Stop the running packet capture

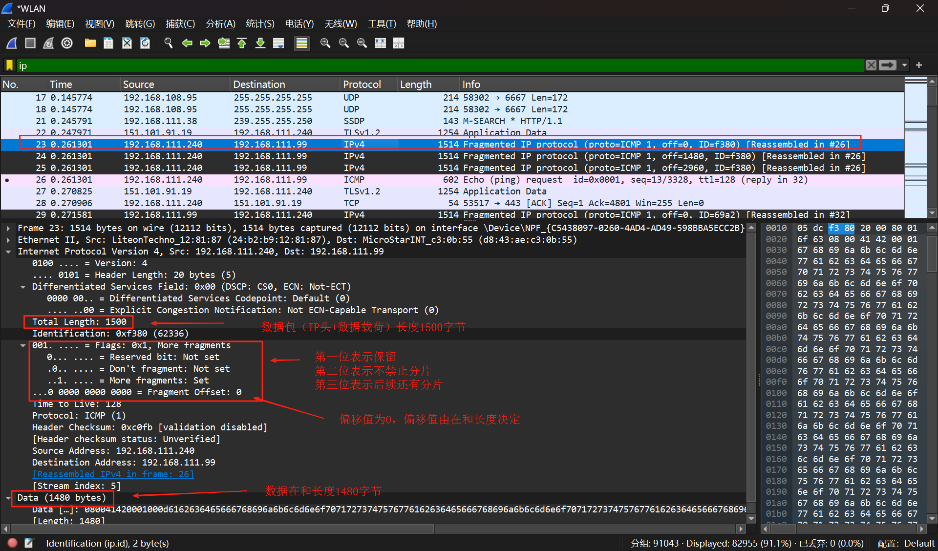[30, 43]
